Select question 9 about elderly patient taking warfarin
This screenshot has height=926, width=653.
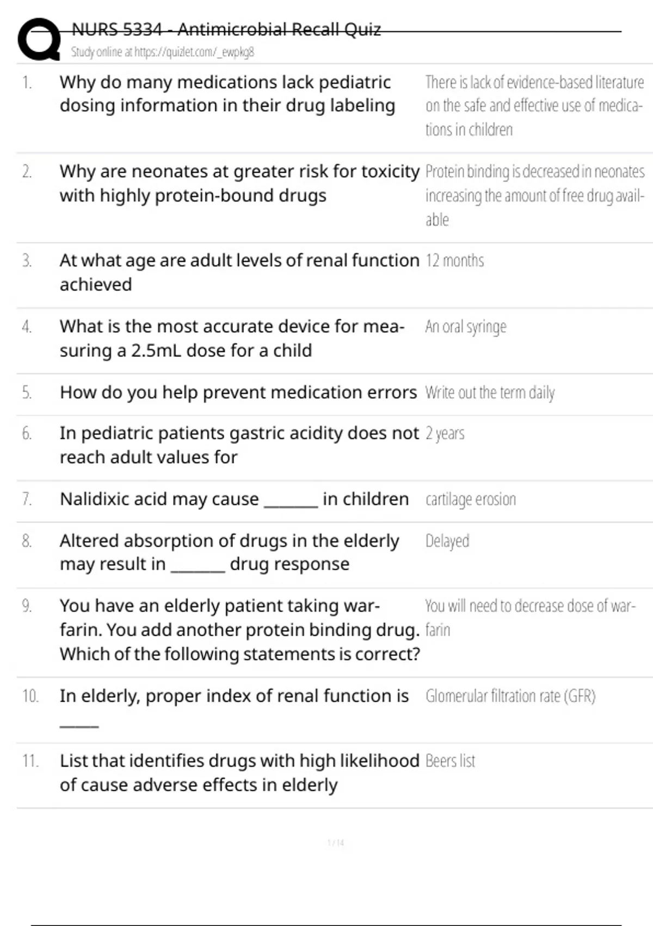point(239,630)
